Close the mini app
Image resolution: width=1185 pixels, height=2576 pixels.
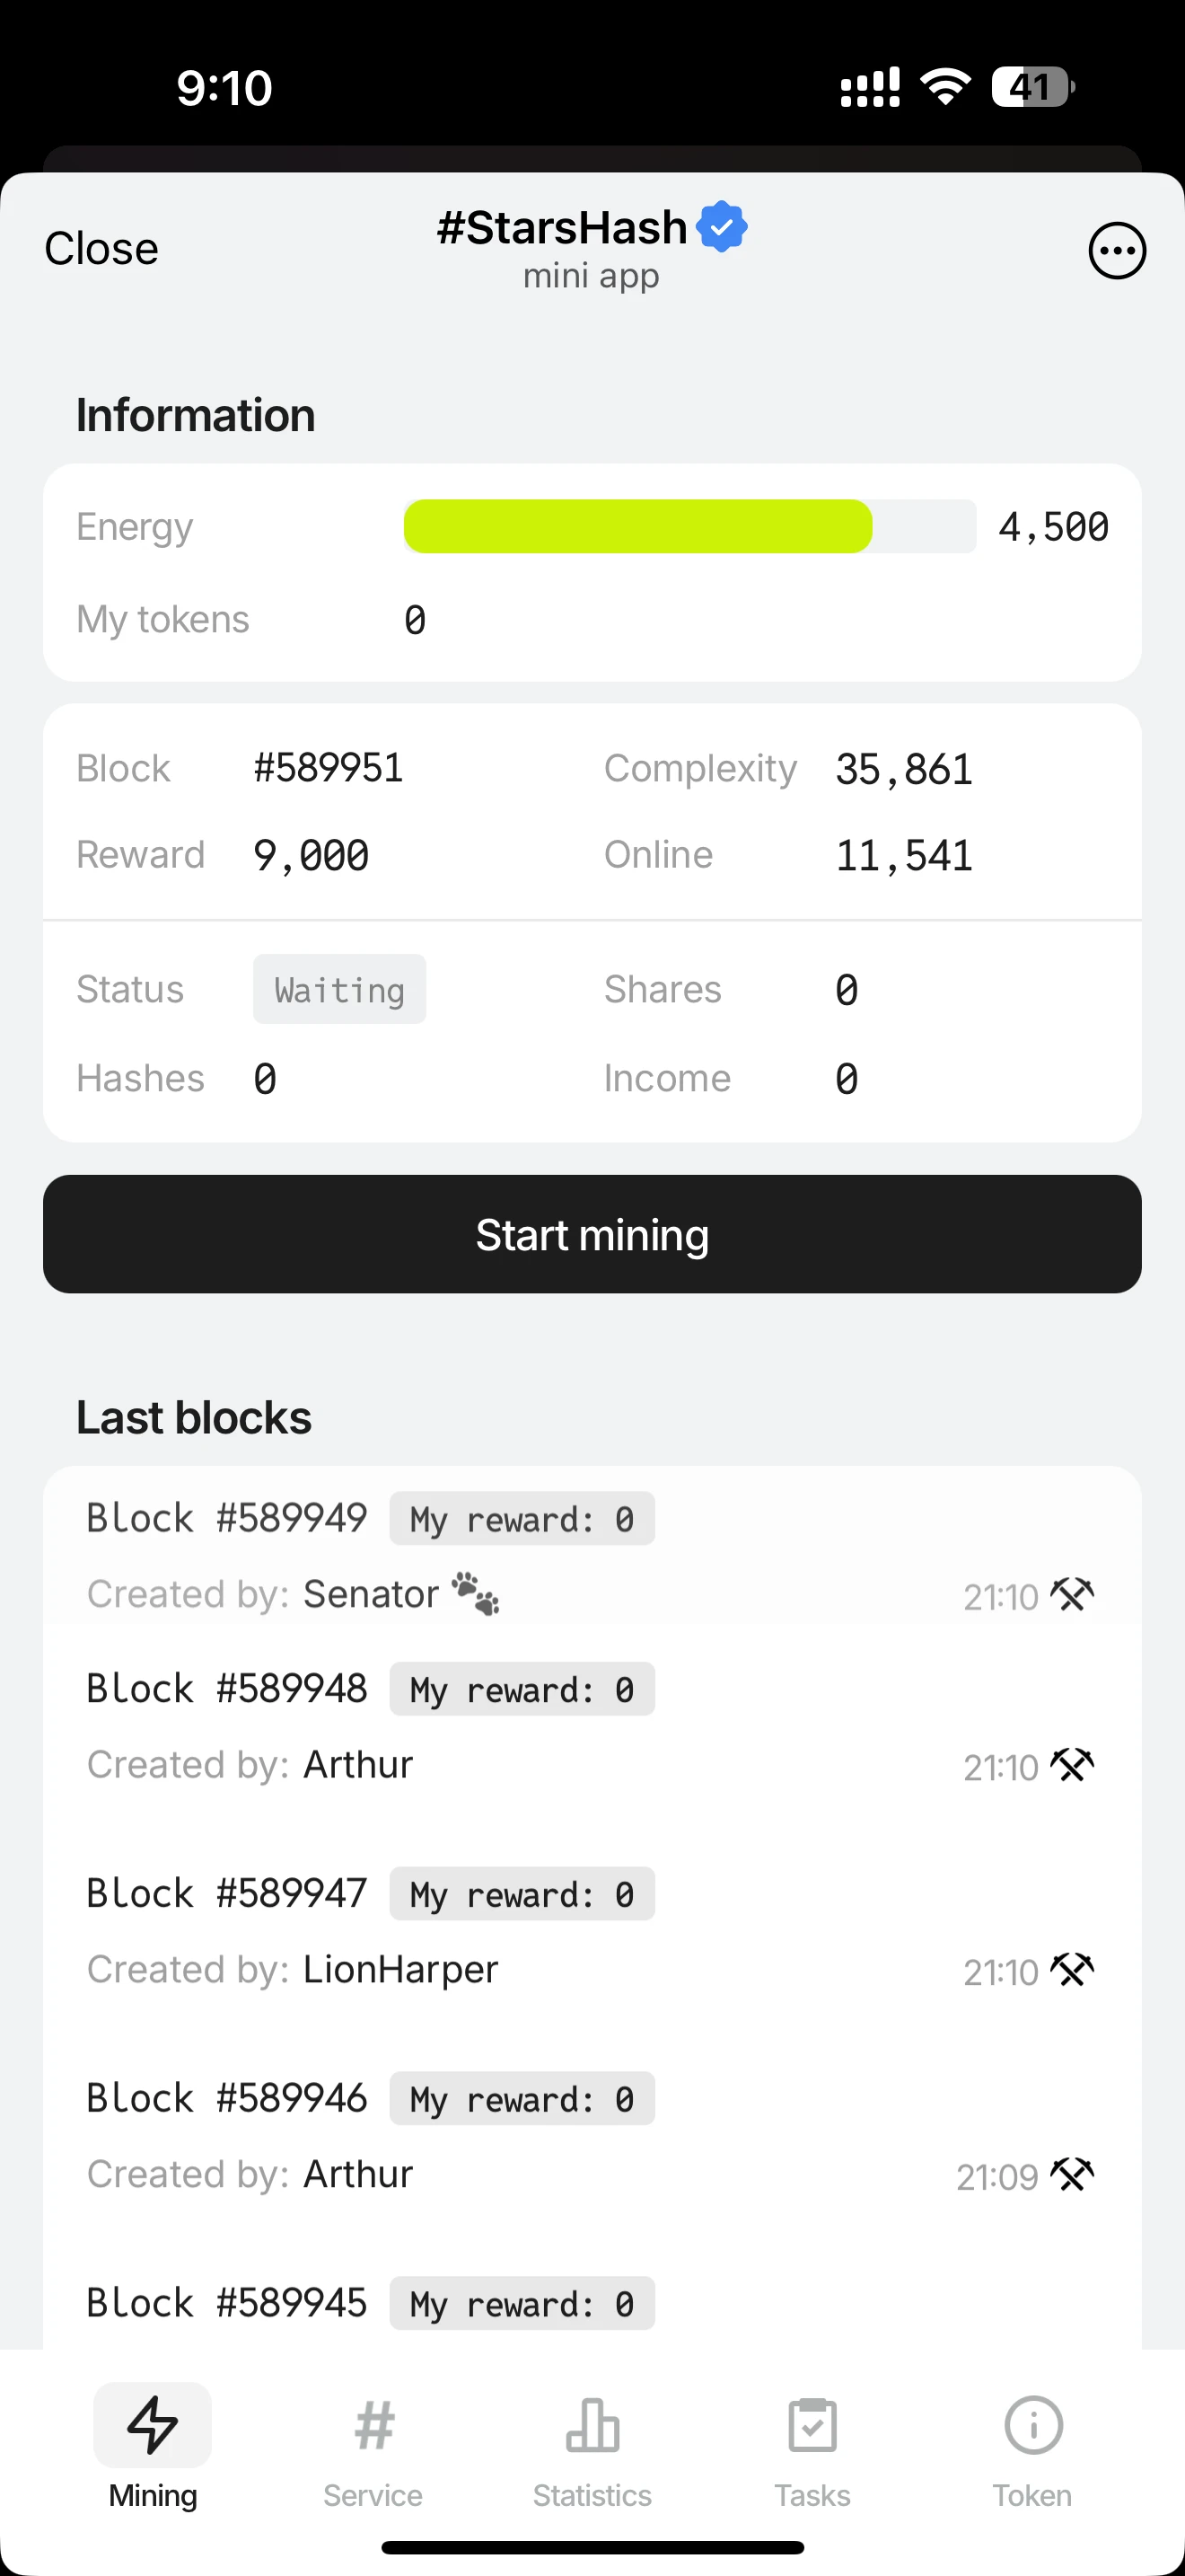point(101,249)
